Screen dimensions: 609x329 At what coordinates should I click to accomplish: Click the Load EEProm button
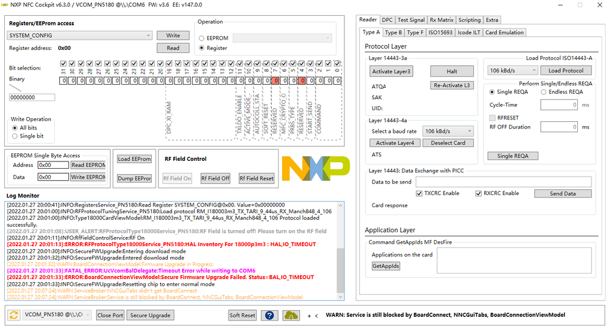pos(134,159)
